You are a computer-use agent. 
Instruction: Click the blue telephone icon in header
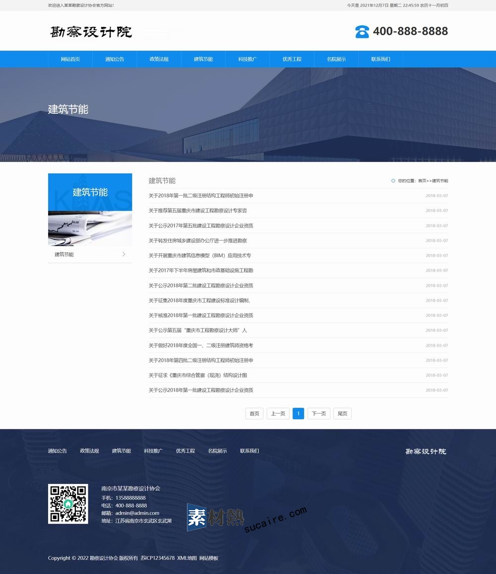click(362, 31)
